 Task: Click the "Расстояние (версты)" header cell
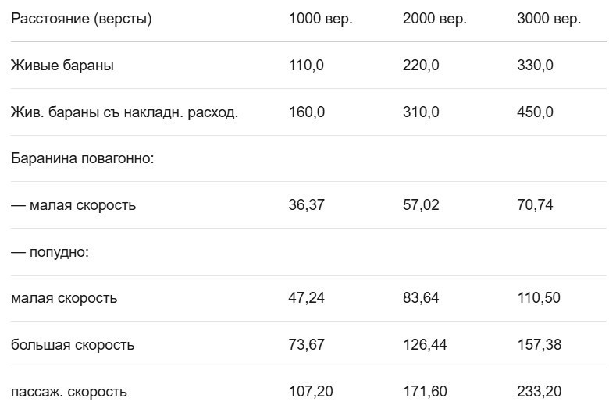(81, 20)
